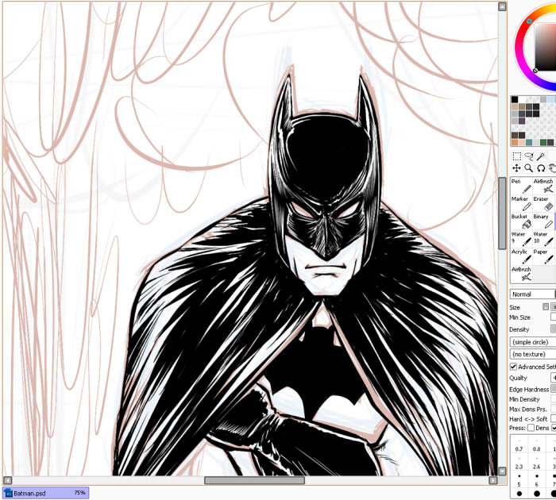The image size is (556, 500).
Task: Click the Max Dens Prs. label
Action: tap(530, 410)
